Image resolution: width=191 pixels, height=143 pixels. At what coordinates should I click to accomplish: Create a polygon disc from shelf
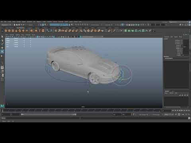coord(27,31)
